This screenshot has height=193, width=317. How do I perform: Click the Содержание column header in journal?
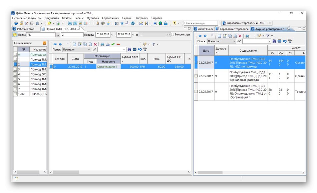tap(248, 51)
